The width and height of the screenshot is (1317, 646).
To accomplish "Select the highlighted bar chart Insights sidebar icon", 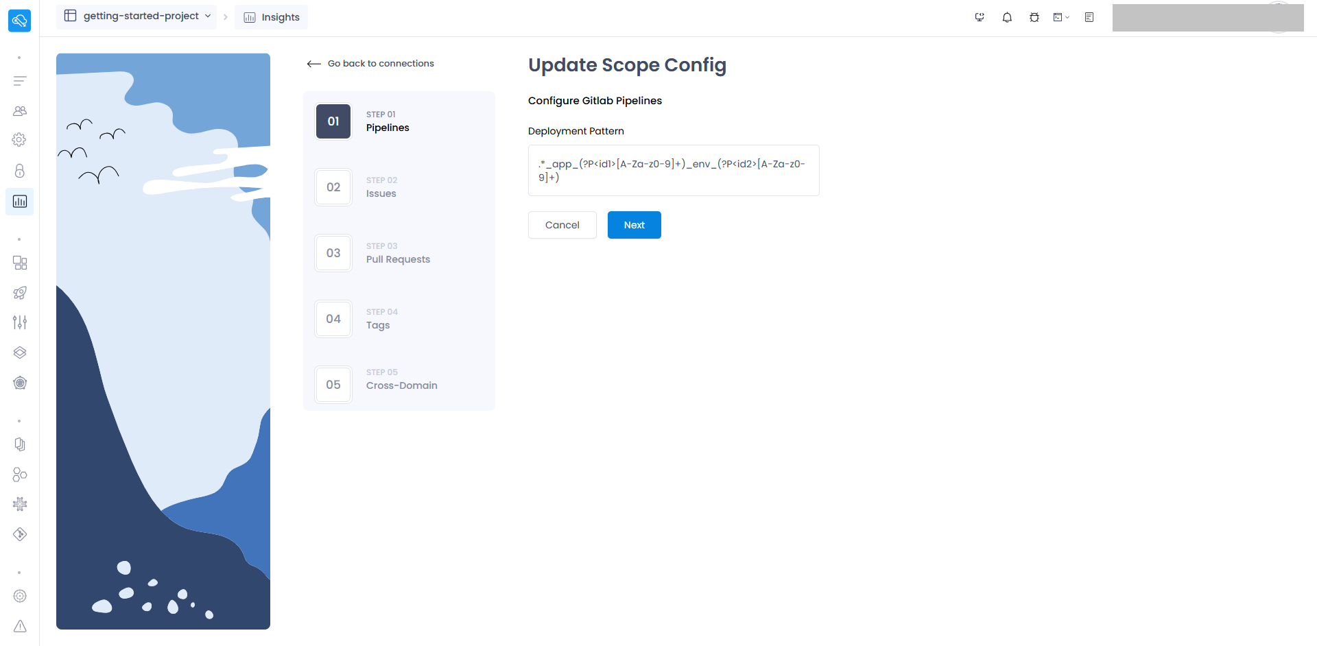I will (20, 202).
